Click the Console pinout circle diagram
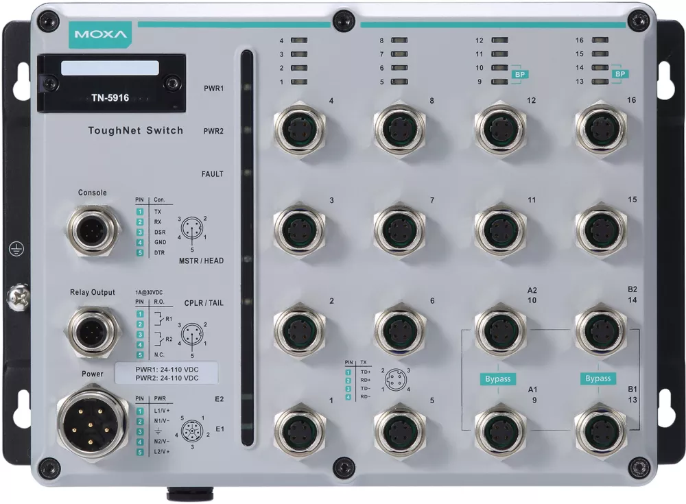The width and height of the screenshot is (686, 504). click(x=192, y=229)
